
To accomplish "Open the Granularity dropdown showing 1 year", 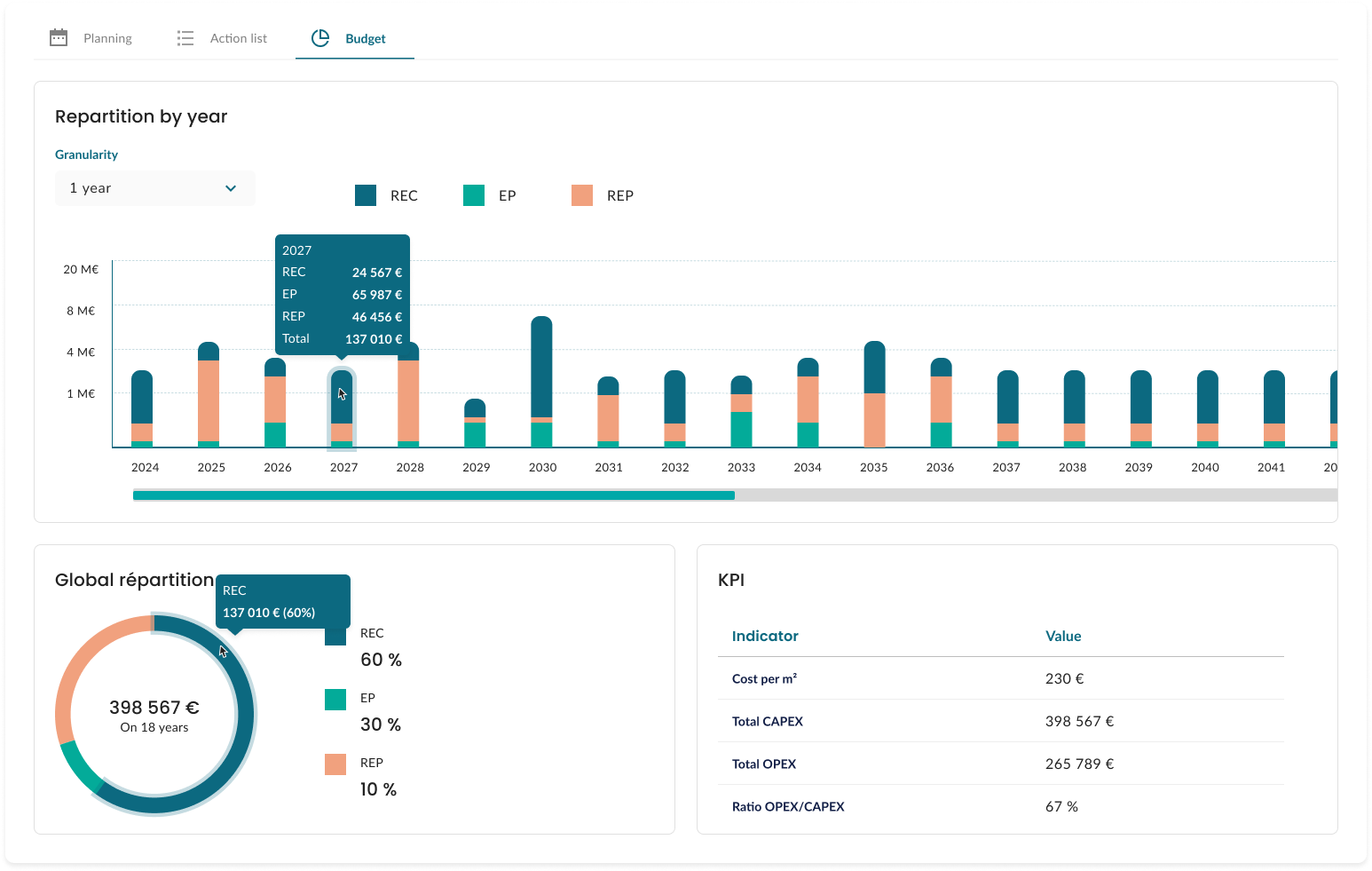I will (154, 188).
